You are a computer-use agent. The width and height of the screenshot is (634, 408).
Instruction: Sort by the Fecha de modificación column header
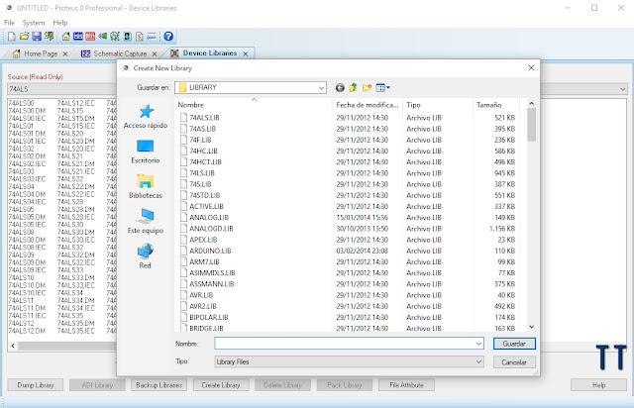click(x=368, y=105)
